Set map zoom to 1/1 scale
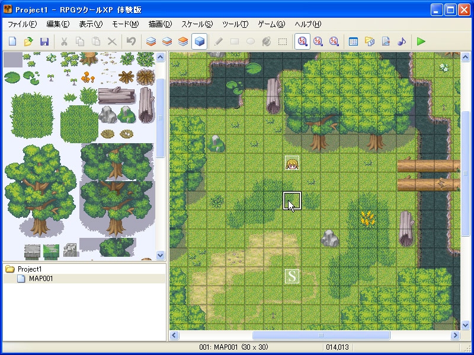The width and height of the screenshot is (474, 355). 302,41
